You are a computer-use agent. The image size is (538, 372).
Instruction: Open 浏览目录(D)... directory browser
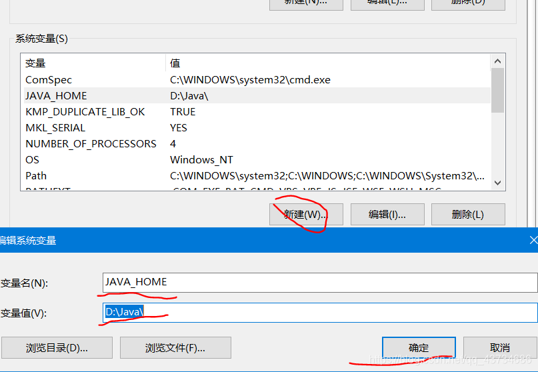pyautogui.click(x=57, y=347)
